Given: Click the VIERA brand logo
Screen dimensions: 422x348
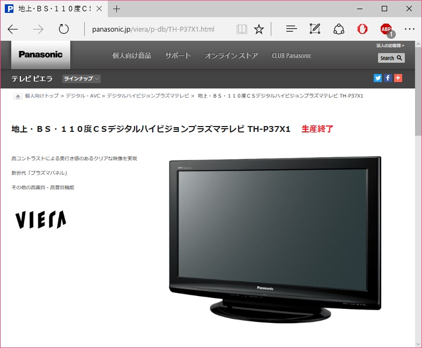Looking at the screenshot, I should (x=41, y=220).
